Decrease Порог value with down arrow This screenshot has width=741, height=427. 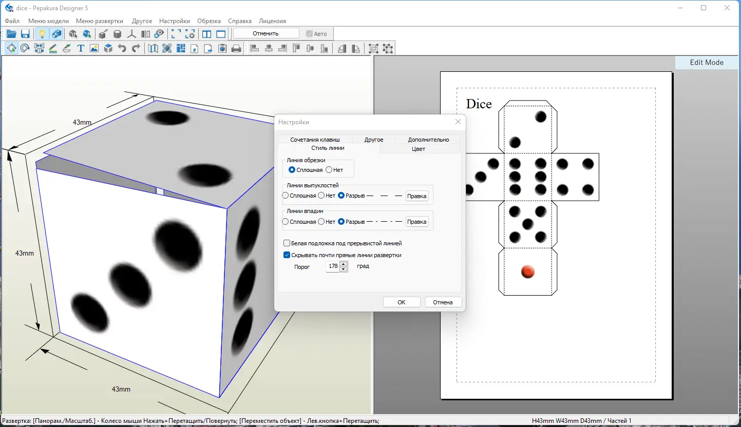344,269
